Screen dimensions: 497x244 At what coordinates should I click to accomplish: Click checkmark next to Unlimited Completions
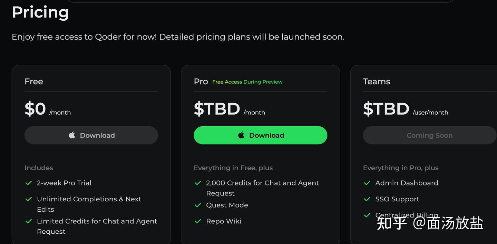tap(29, 199)
